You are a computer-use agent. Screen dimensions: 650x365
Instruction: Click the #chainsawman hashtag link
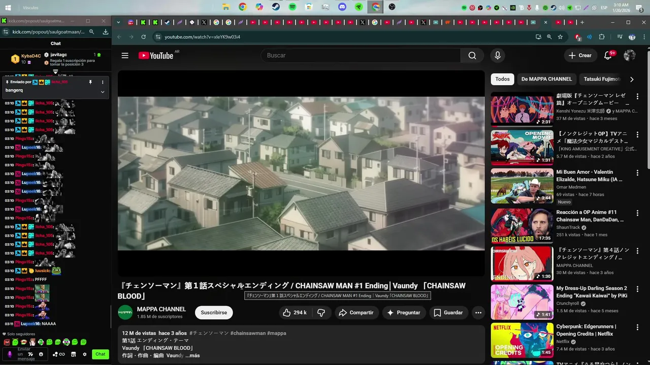tap(248, 333)
